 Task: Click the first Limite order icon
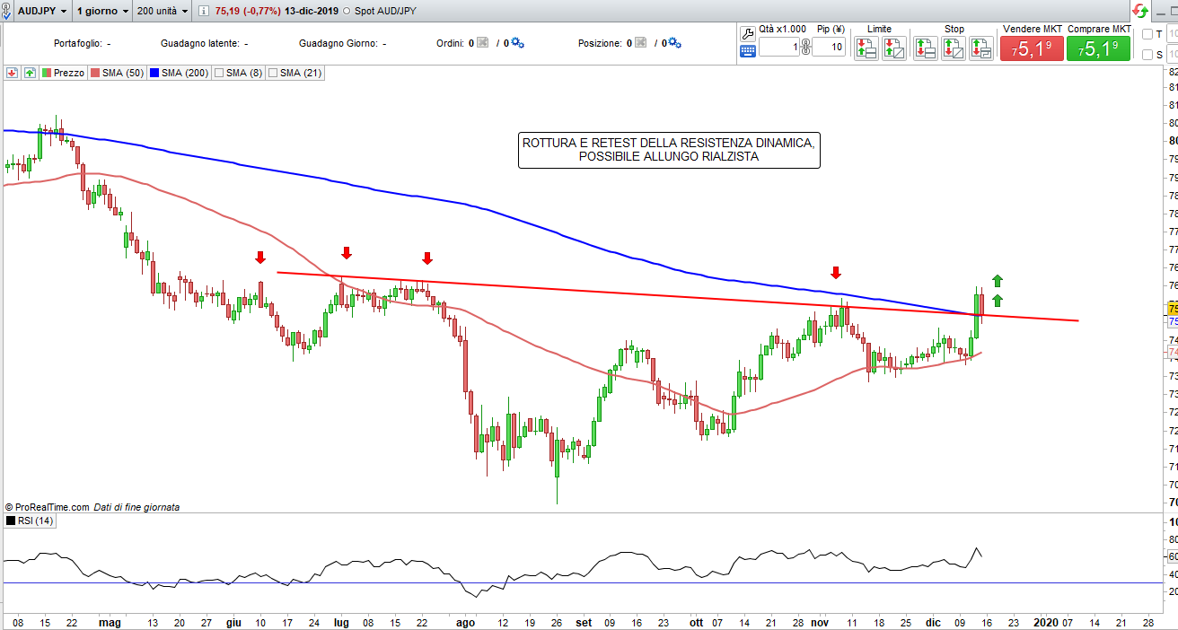point(866,48)
